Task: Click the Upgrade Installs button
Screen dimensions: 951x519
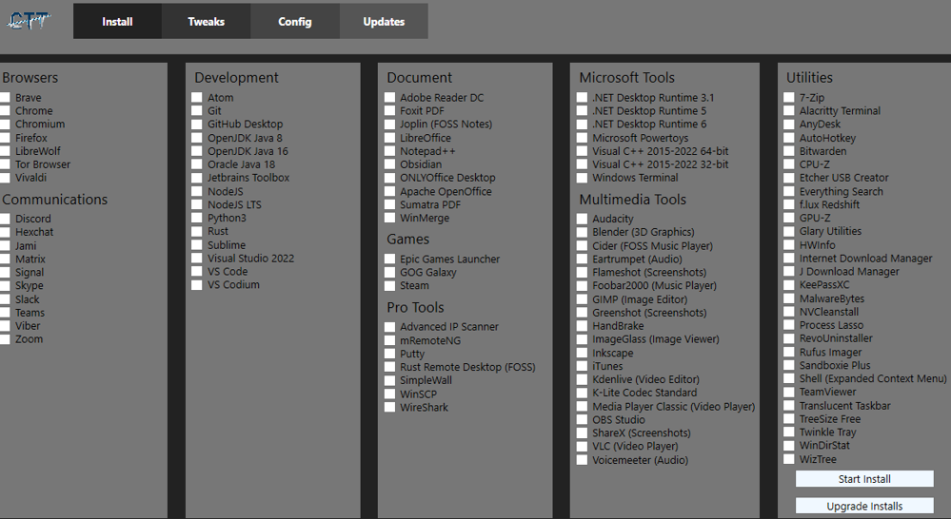Action: click(864, 506)
